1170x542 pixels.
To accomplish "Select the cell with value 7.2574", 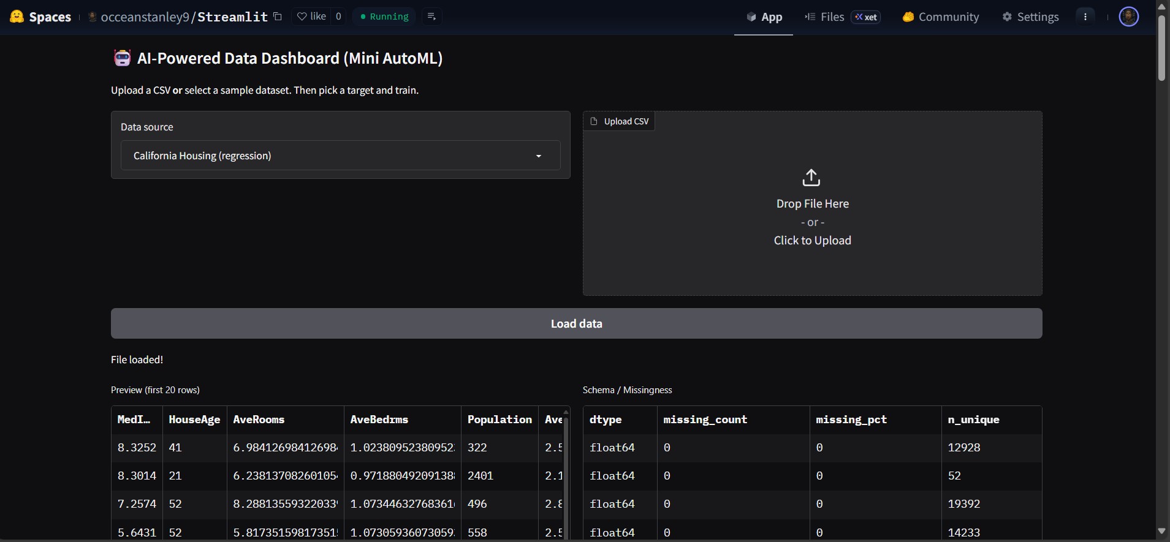I will click(x=137, y=504).
